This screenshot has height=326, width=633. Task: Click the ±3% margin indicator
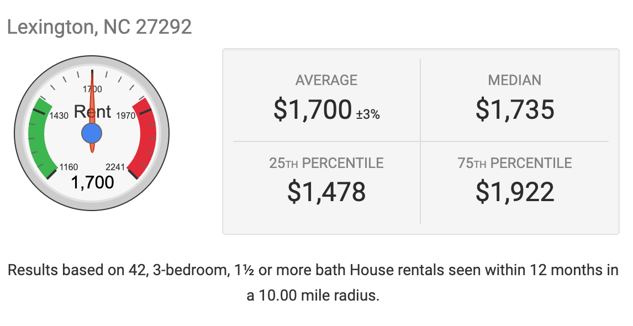pyautogui.click(x=368, y=115)
